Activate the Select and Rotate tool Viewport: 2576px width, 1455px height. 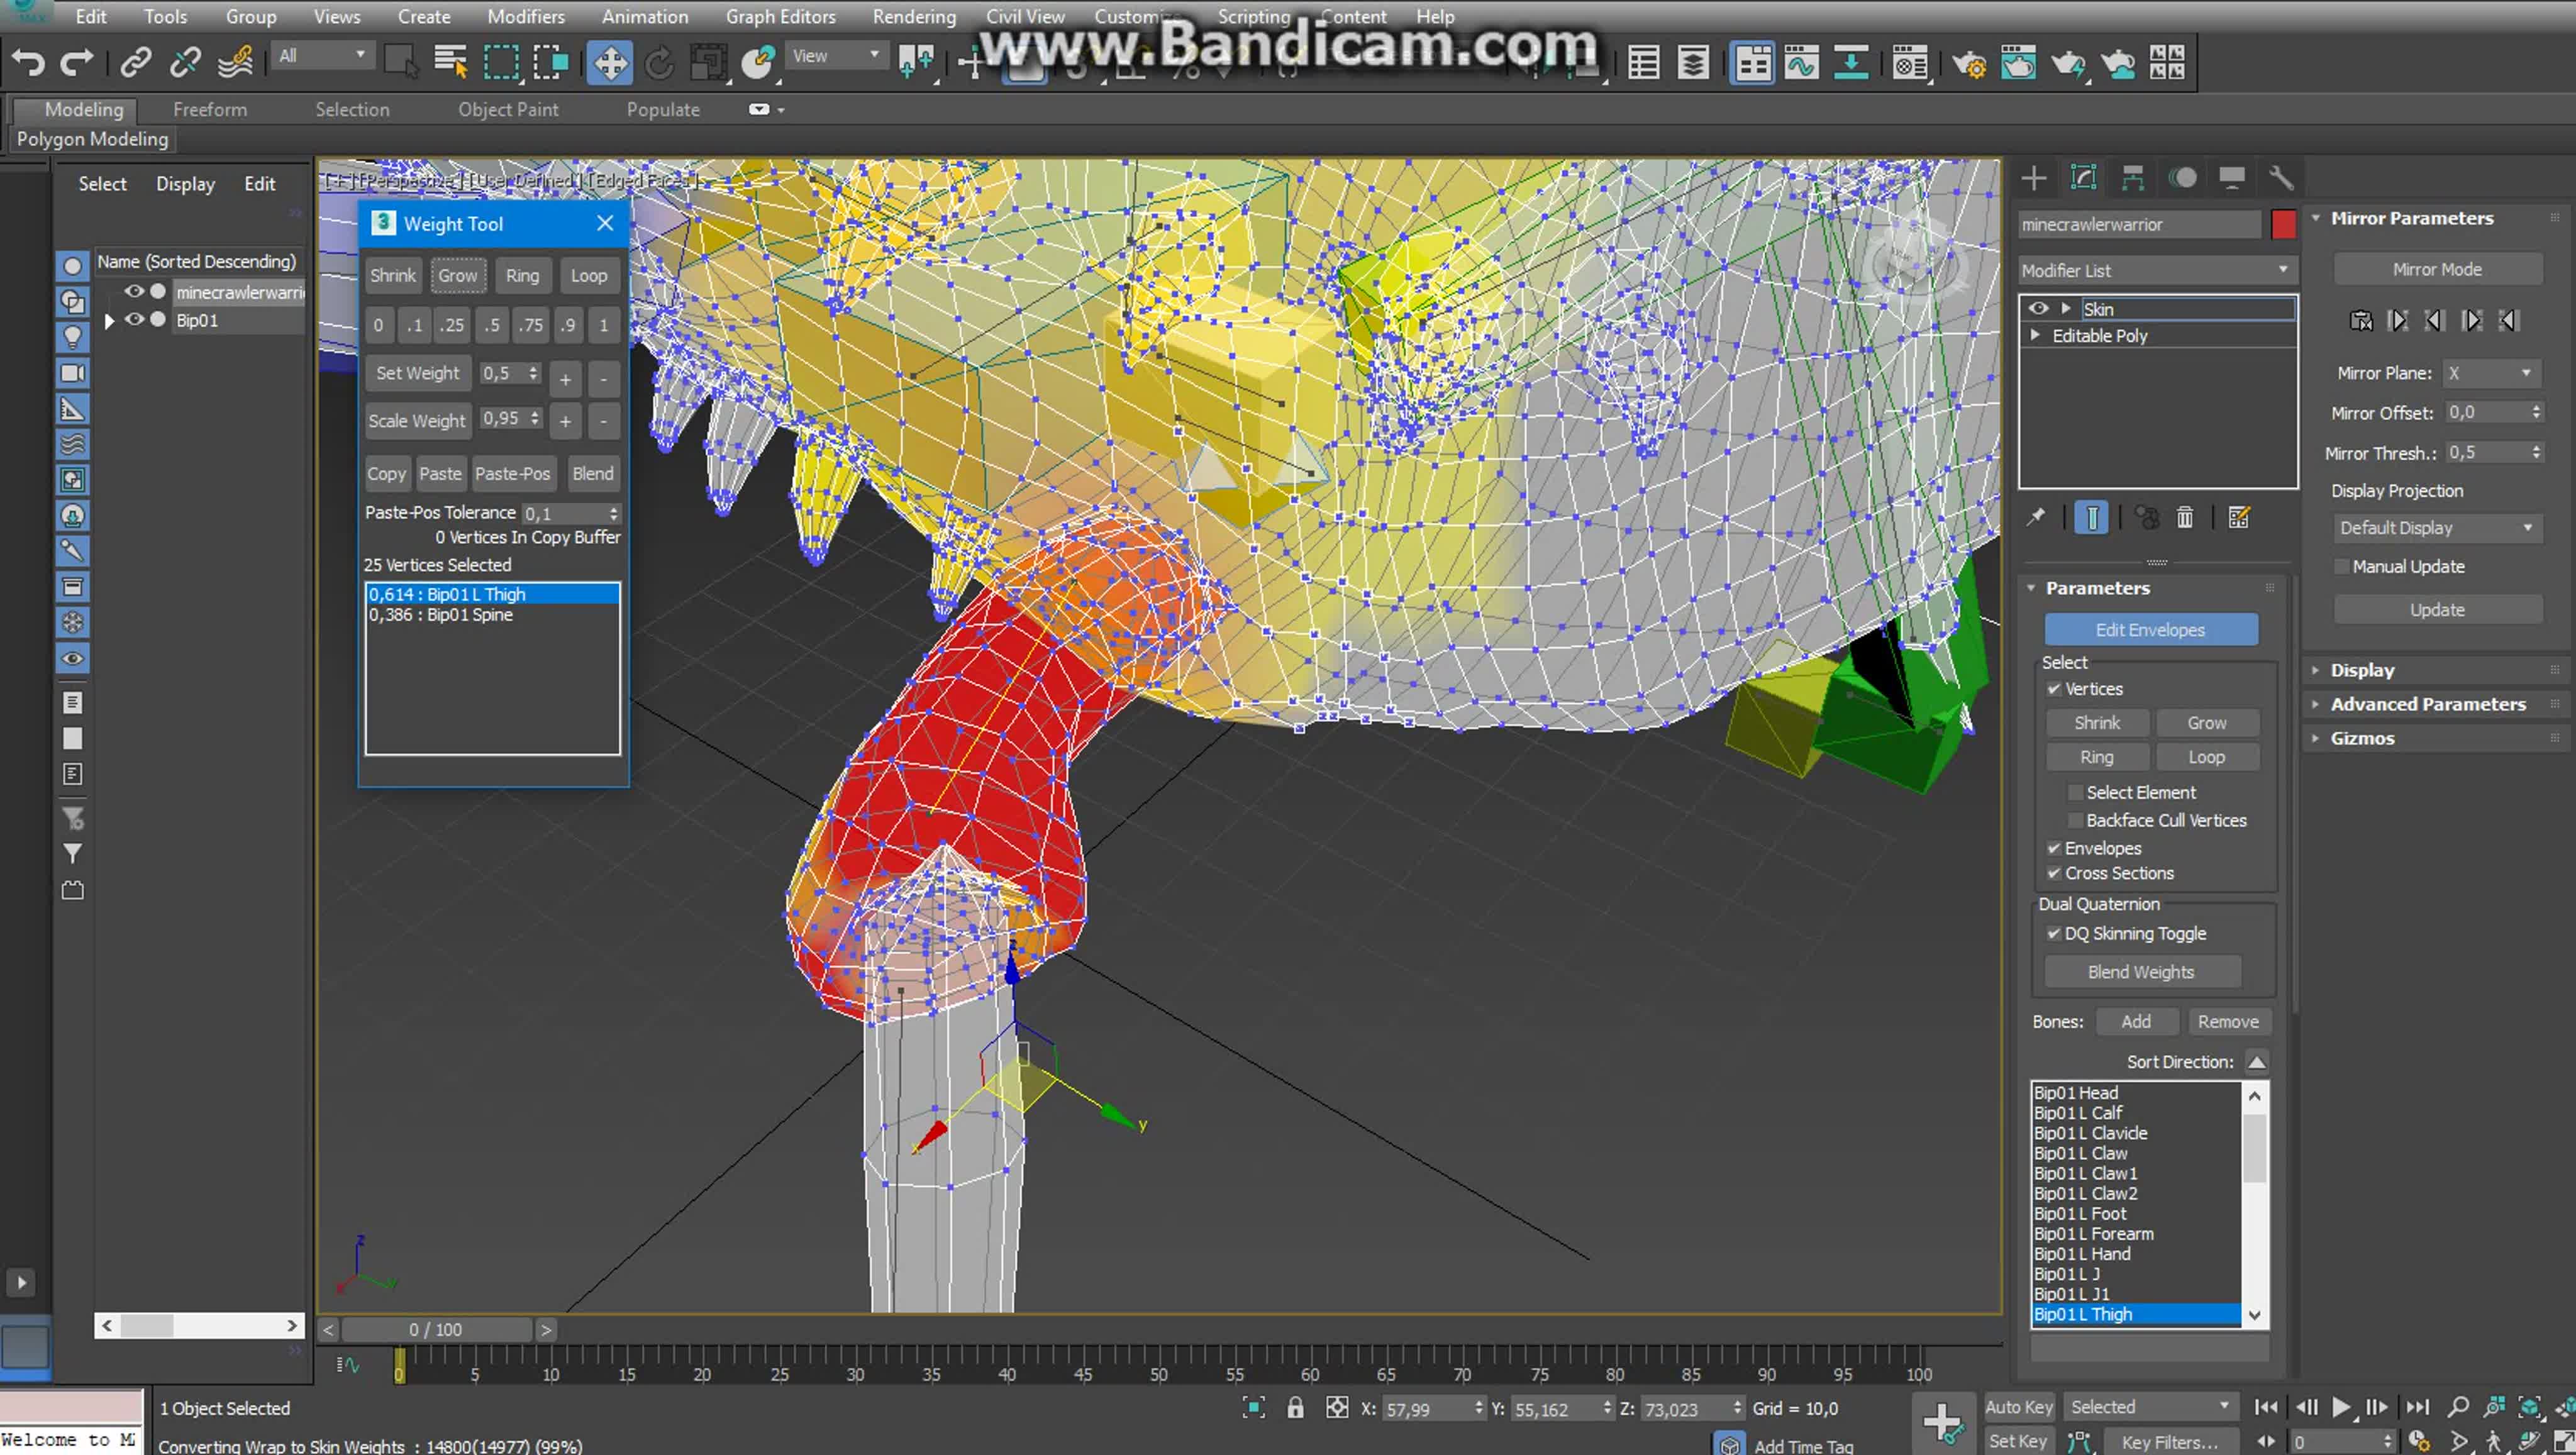tap(659, 63)
